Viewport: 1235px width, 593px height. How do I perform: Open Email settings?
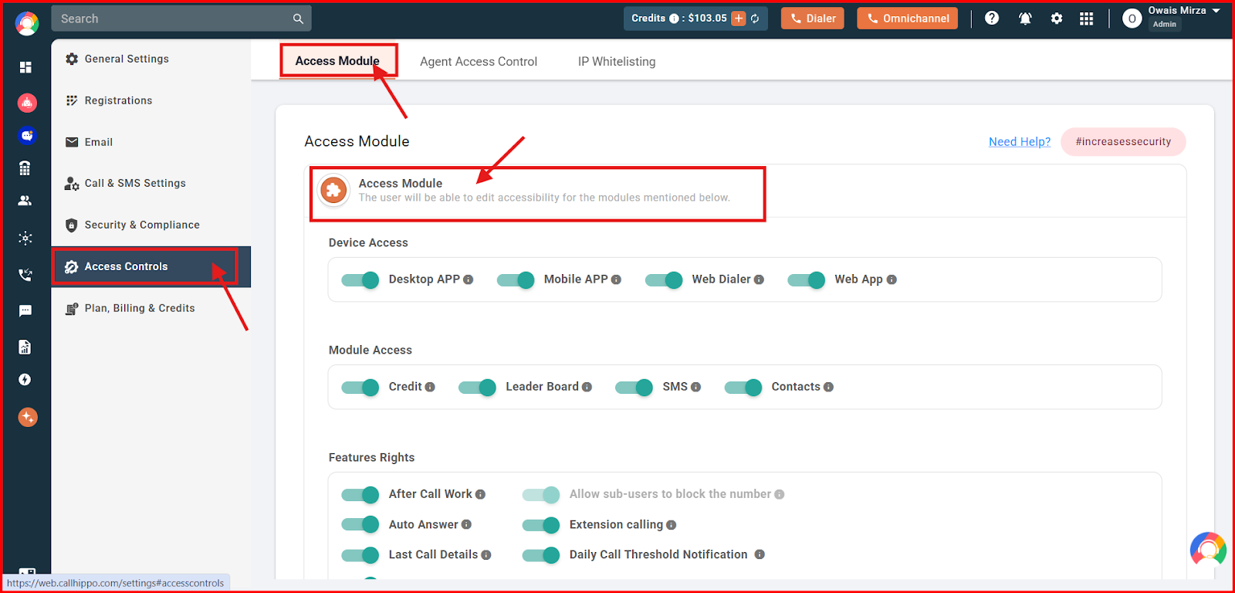coord(151,142)
